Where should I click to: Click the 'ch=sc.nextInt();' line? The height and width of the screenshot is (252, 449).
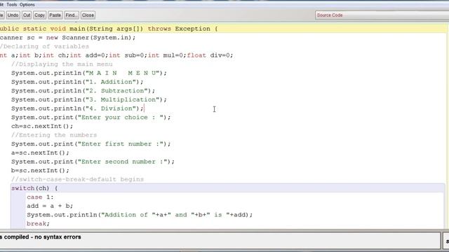[42, 126]
